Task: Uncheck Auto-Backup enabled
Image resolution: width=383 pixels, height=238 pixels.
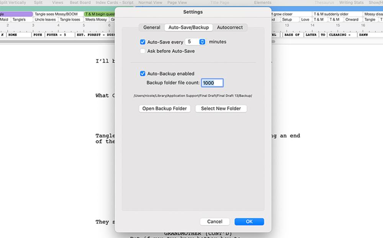Action: tap(142, 74)
